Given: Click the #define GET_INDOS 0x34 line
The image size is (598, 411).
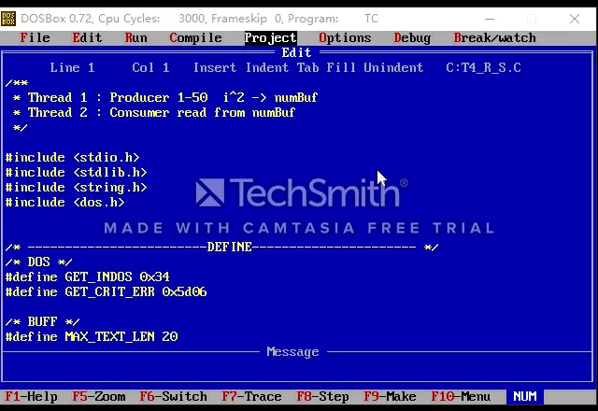Looking at the screenshot, I should click(x=87, y=276).
